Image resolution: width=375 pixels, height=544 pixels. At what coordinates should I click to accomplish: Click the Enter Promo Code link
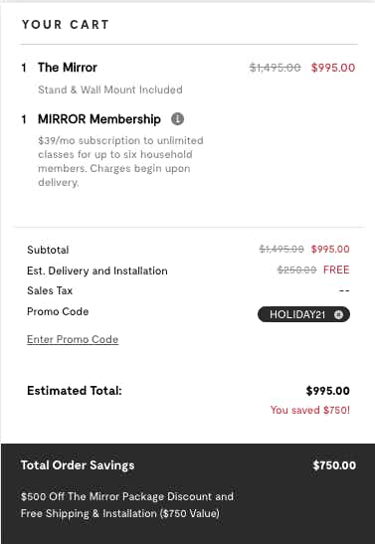[73, 339]
